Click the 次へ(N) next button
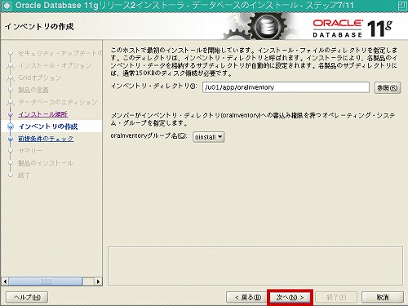The height and width of the screenshot is (306, 408). coord(290,297)
